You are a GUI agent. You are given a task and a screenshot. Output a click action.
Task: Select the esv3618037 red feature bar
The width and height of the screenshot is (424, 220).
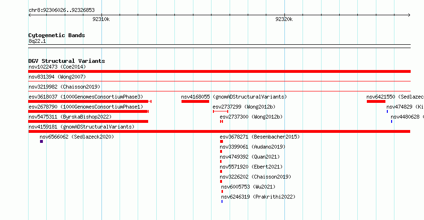(x=90, y=101)
